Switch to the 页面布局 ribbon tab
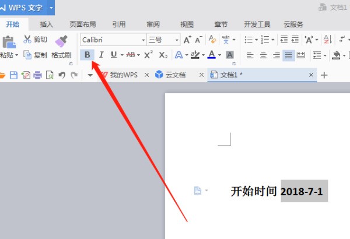This screenshot has height=239, width=350. (x=83, y=24)
